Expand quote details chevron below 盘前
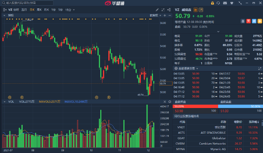The width and height of the screenshot is (263, 153). 218,31
